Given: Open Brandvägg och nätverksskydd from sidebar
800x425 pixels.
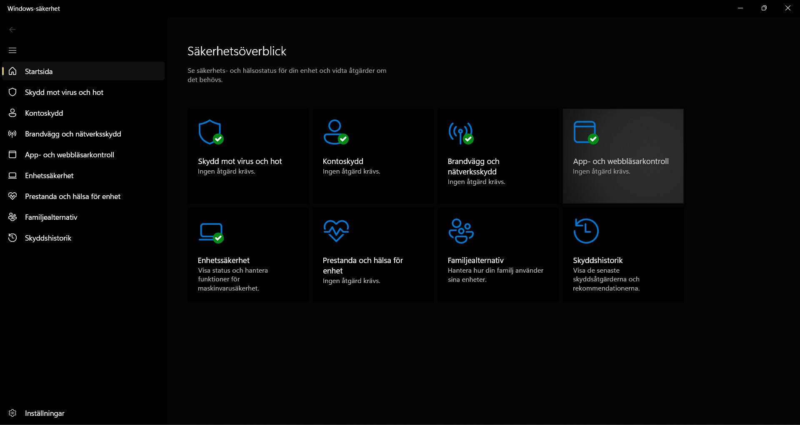Looking at the screenshot, I should pos(73,134).
